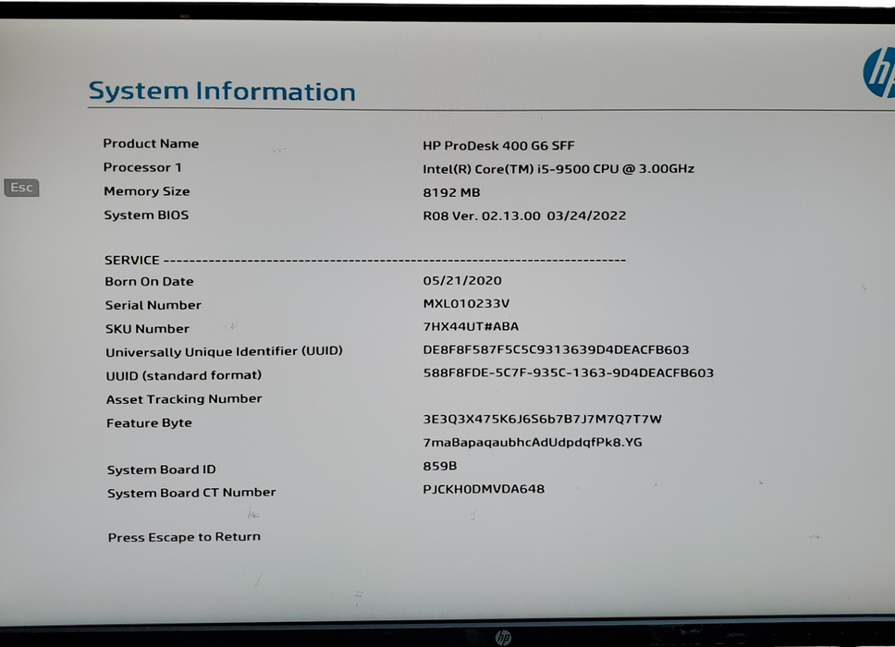The image size is (895, 647).
Task: Click the Processor 1 label
Action: click(x=142, y=167)
